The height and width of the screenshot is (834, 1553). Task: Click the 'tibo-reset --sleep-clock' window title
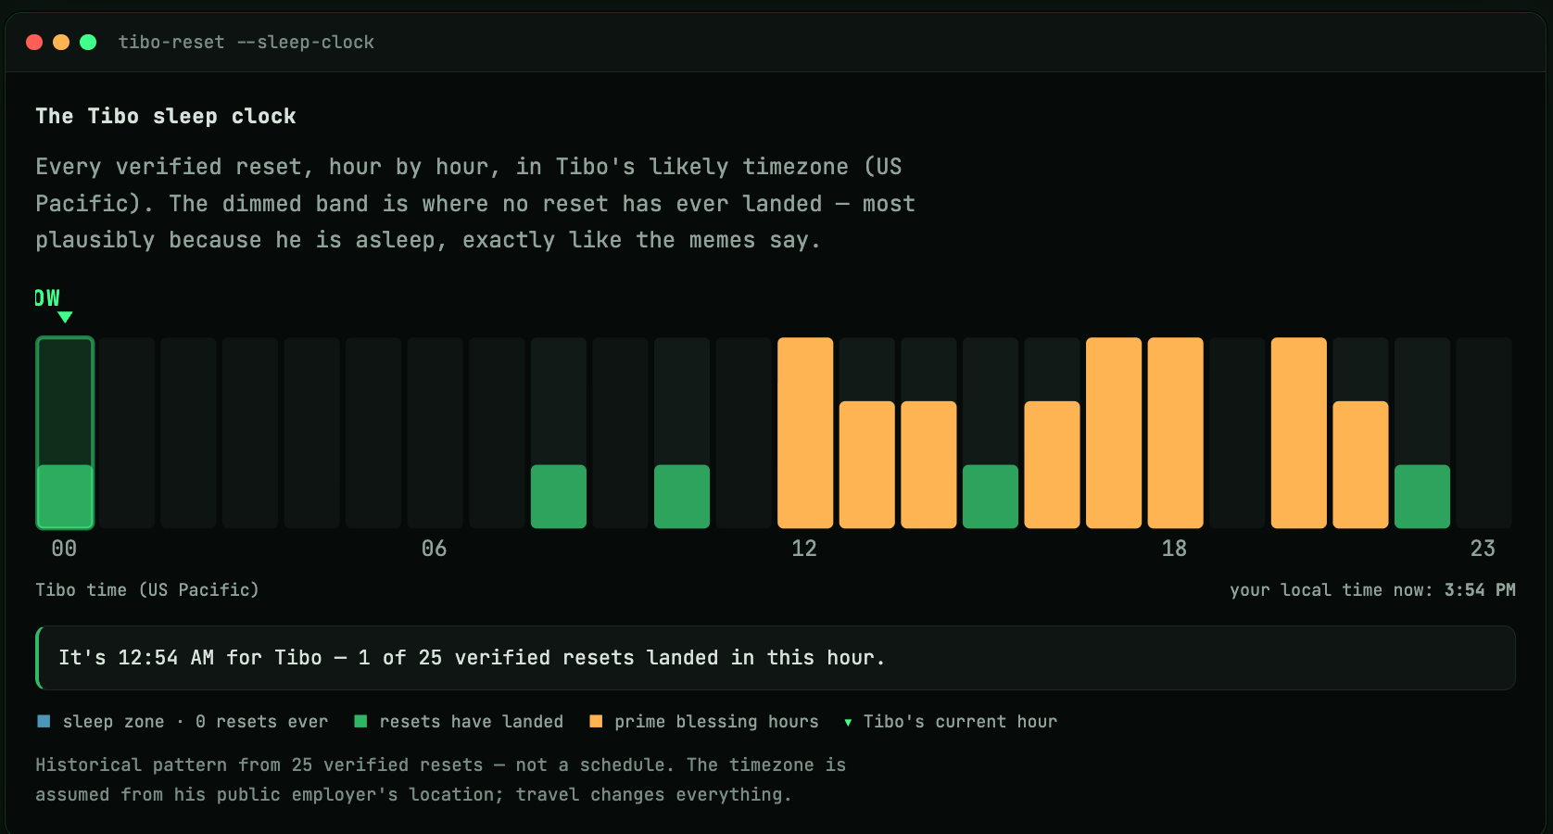pyautogui.click(x=246, y=42)
